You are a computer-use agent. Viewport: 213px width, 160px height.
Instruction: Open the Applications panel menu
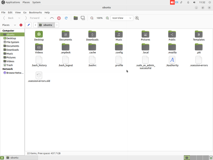(11, 2)
